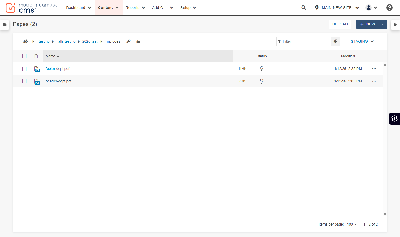Screen dimensions: 400x237
Task: Toggle the file navigation folder sidebar
Action: [x=5, y=24]
